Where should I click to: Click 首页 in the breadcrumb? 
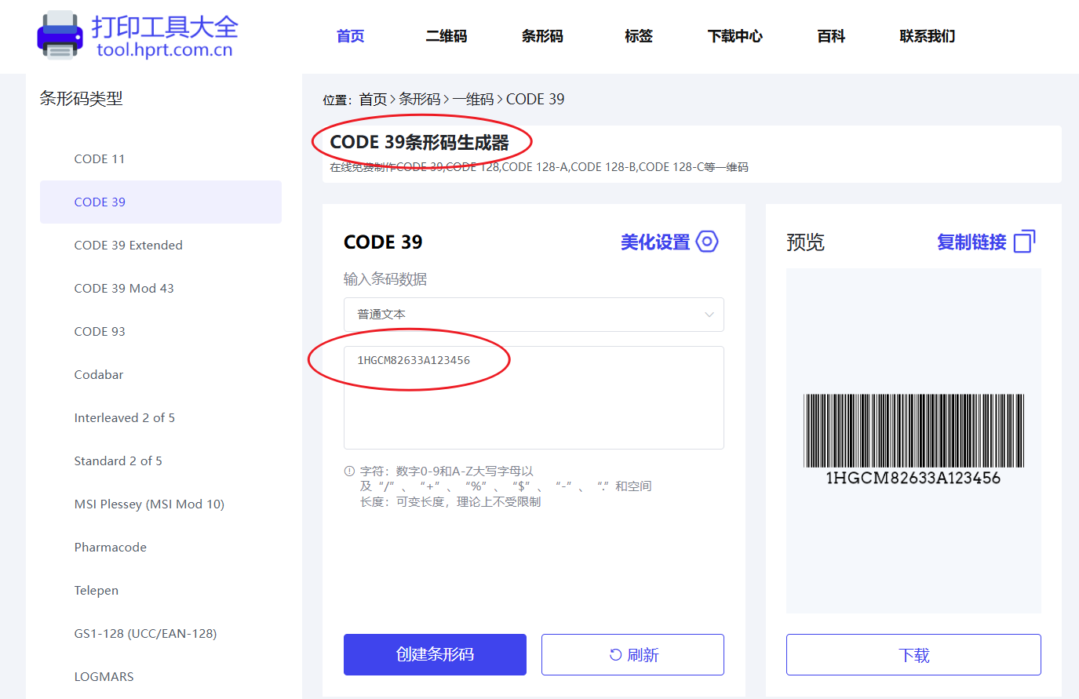[x=373, y=100]
